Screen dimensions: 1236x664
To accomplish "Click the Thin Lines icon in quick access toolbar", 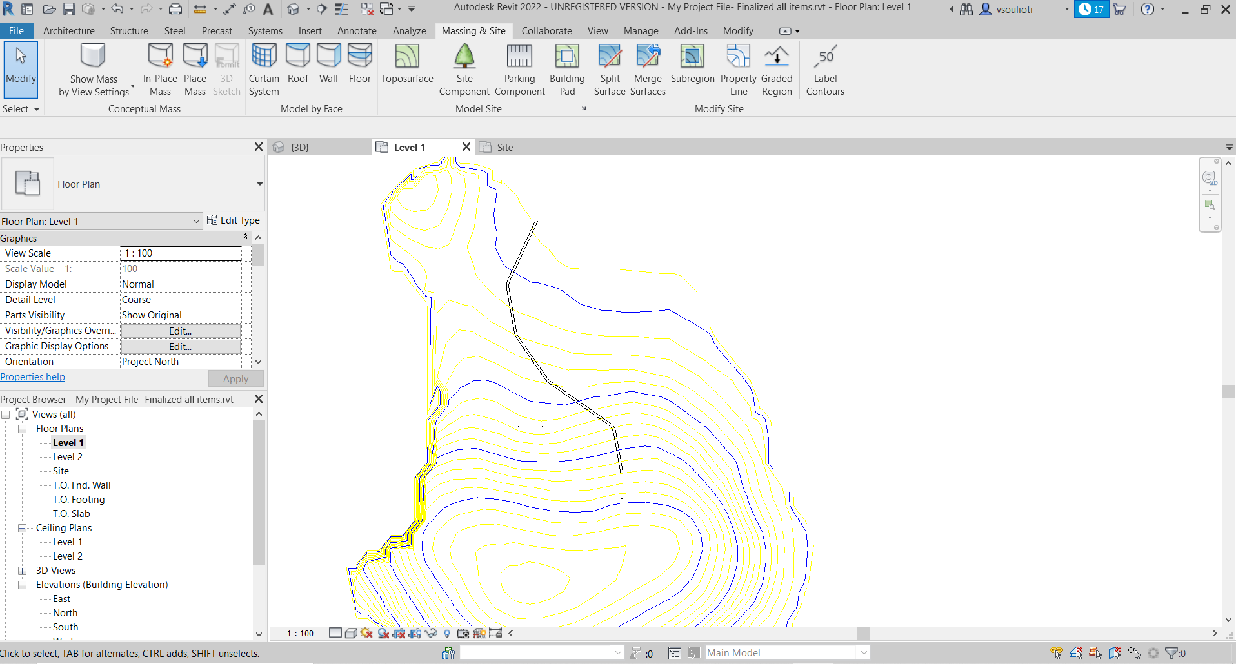I will tap(342, 9).
